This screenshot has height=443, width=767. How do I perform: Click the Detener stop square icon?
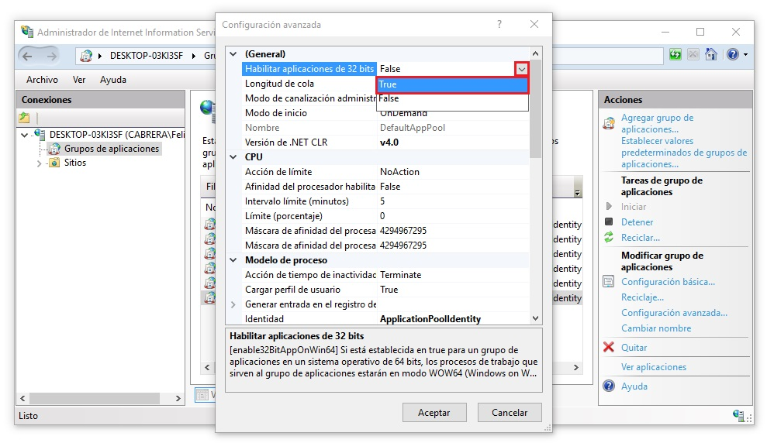[609, 221]
